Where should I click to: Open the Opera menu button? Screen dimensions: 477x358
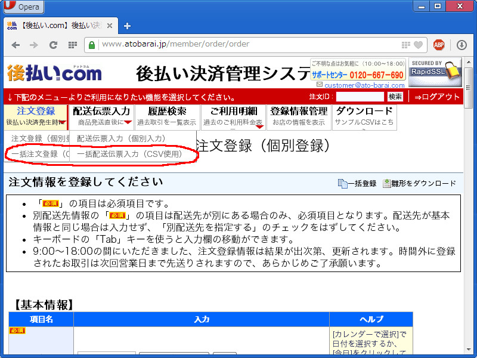click(23, 7)
